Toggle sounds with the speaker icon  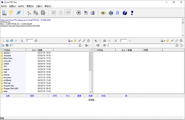click(x=111, y=13)
